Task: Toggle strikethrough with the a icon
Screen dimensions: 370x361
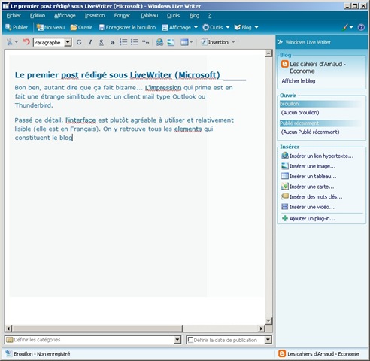Action: click(113, 42)
